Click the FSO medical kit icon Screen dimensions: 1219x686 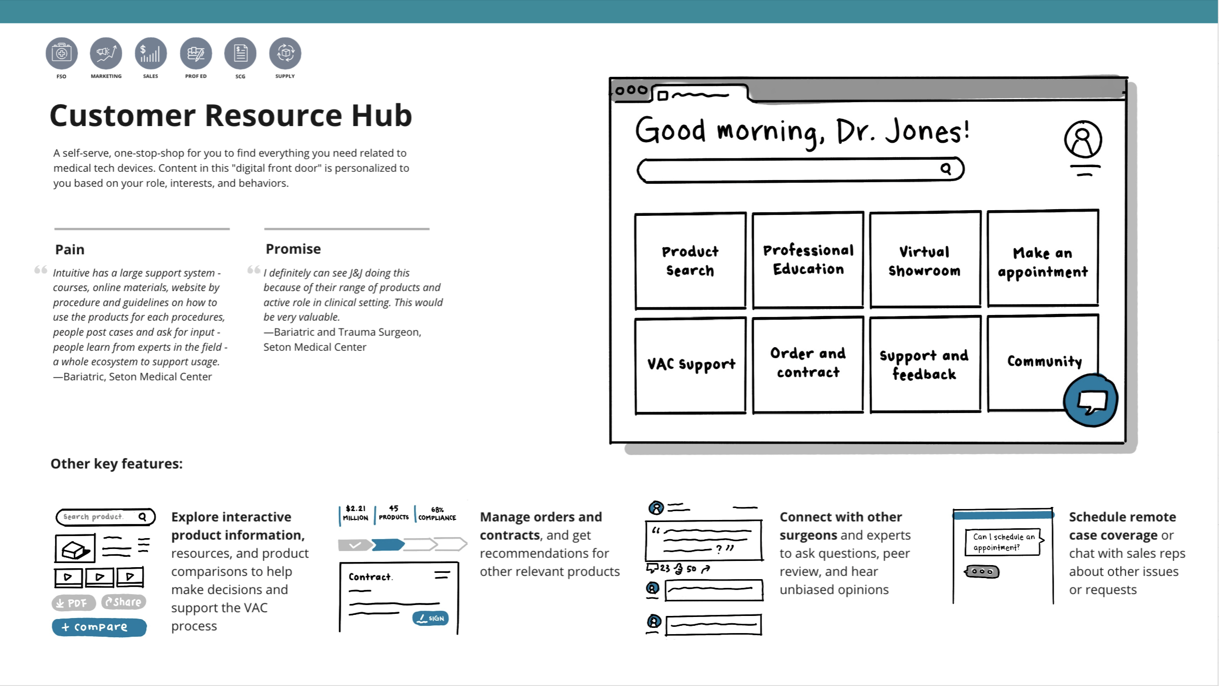[61, 53]
